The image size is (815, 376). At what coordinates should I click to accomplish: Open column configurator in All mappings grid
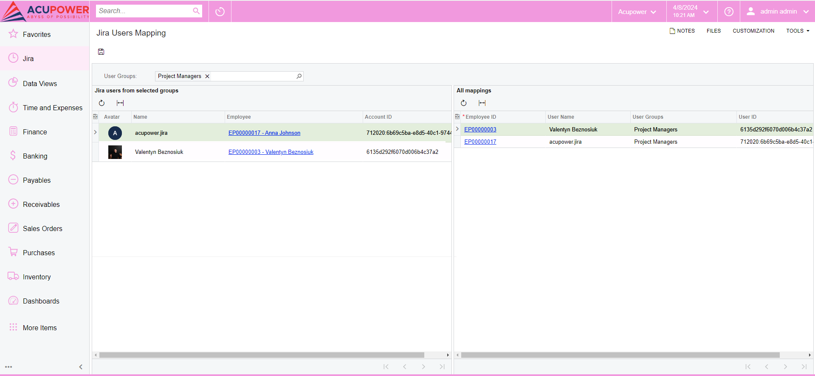pos(457,117)
